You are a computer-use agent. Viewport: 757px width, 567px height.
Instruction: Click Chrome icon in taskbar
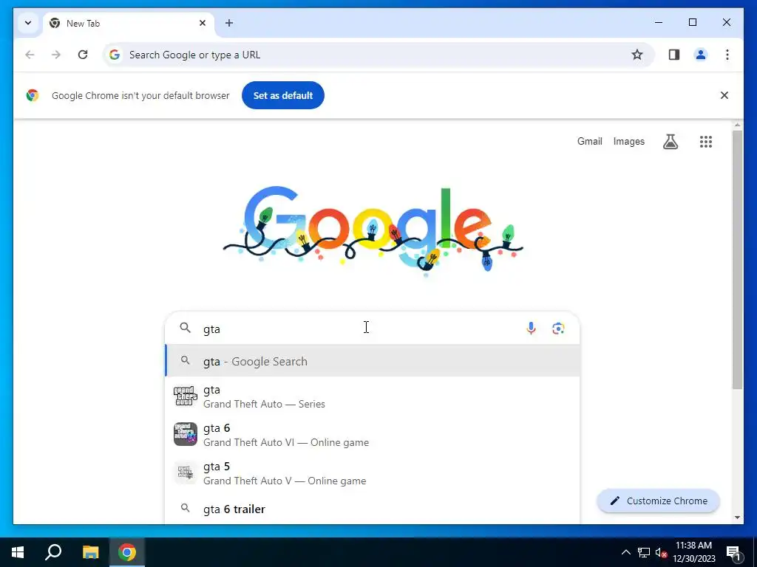click(x=127, y=552)
